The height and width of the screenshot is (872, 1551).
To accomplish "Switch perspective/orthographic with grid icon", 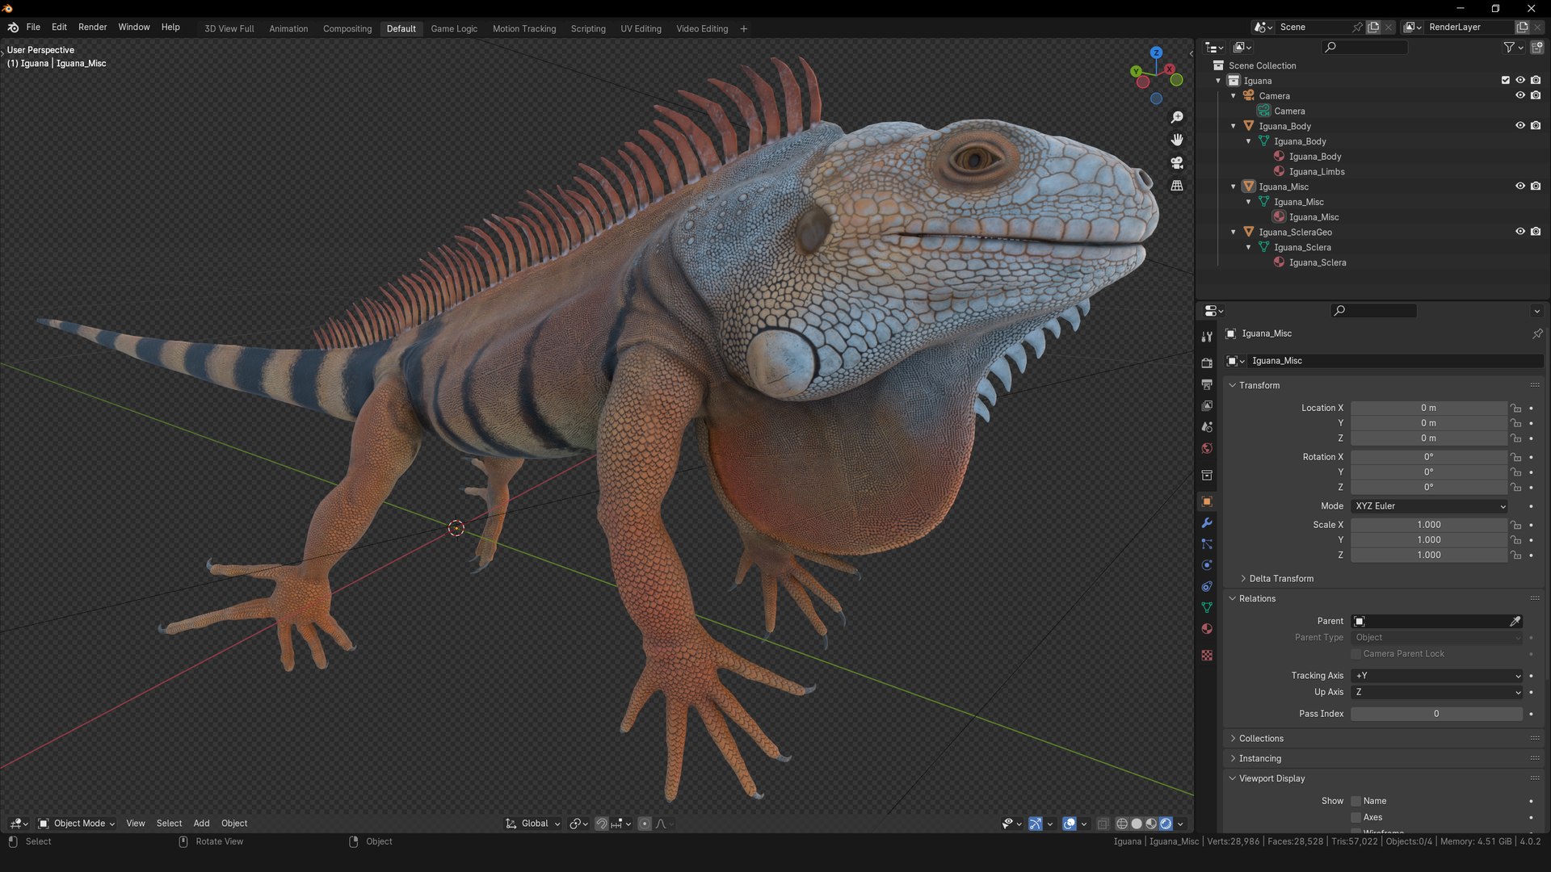I will pos(1177,186).
